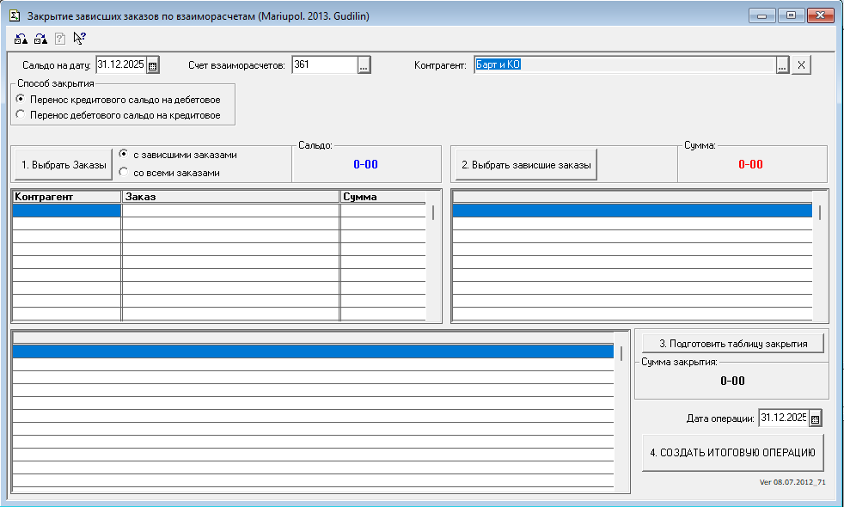Click 3. Подготовить таблицу закрытия button
Screen dimensions: 844x507
click(x=732, y=344)
